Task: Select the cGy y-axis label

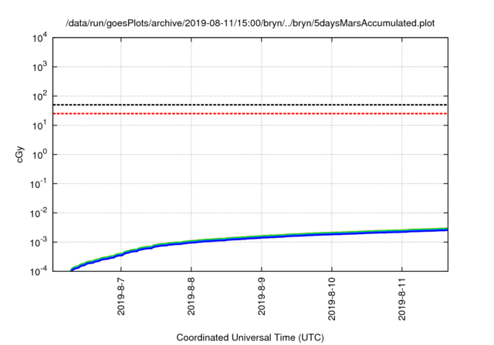Action: point(19,155)
